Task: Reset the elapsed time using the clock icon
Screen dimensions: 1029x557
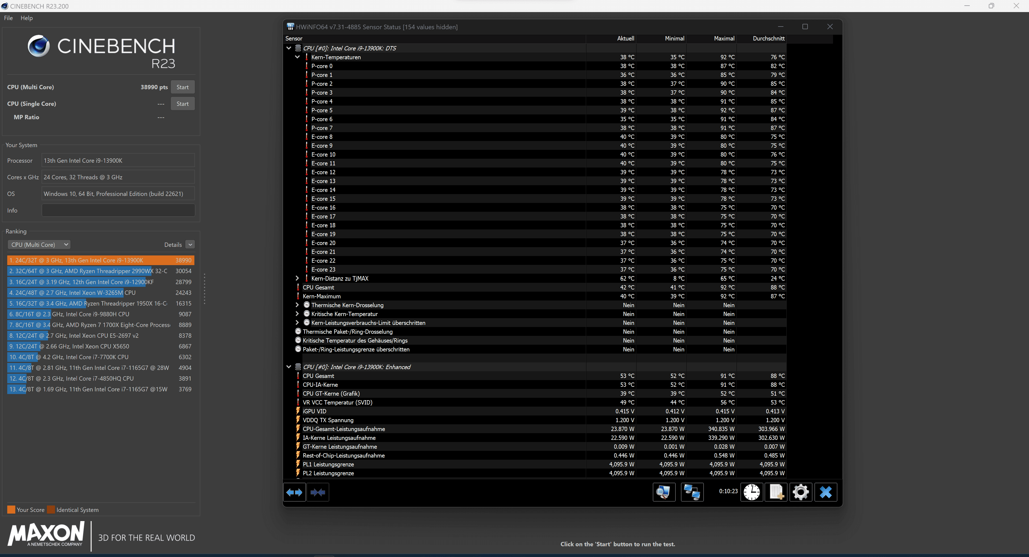Action: coord(752,492)
